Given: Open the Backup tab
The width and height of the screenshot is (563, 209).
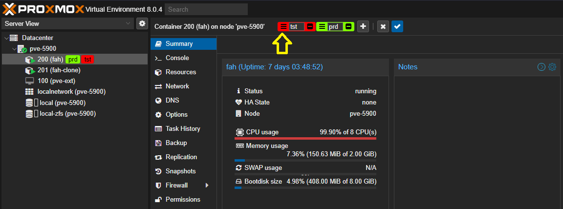Looking at the screenshot, I should [183, 143].
